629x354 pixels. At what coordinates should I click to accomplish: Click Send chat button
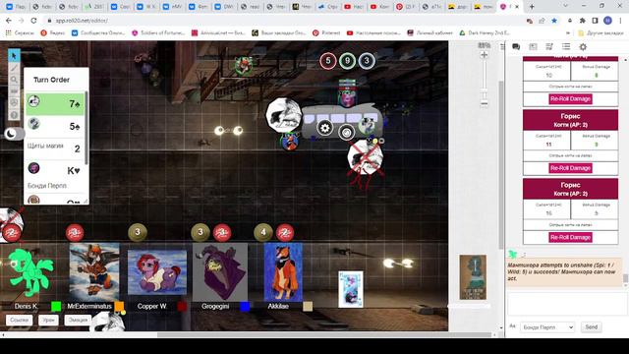tap(591, 327)
